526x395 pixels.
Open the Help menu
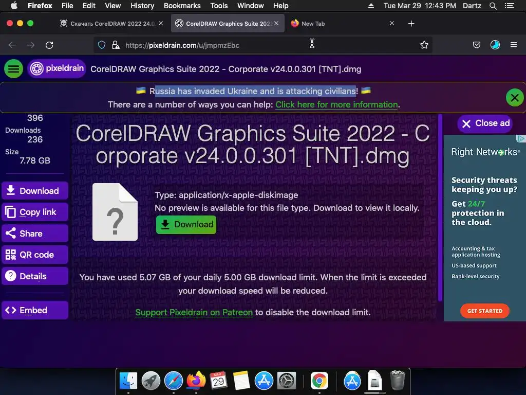[281, 6]
